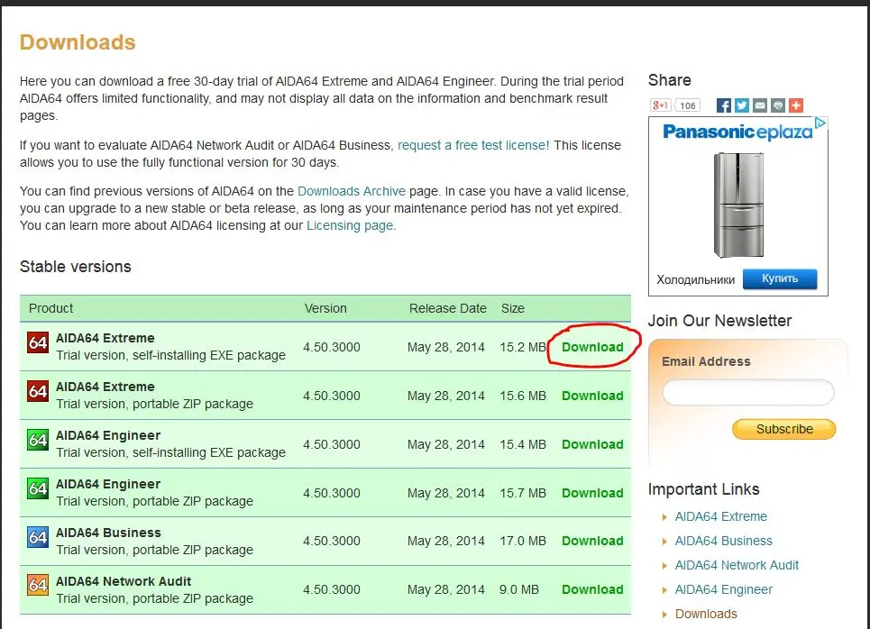Click the Холодильники ad caption
870x629 pixels.
[x=695, y=280]
